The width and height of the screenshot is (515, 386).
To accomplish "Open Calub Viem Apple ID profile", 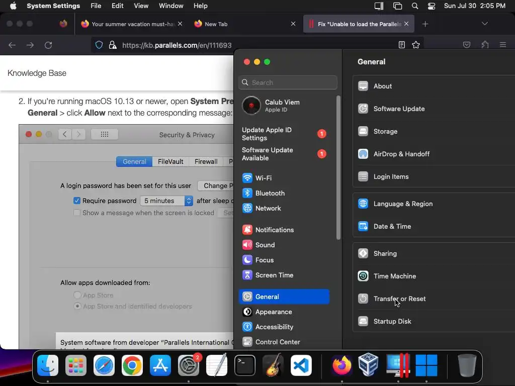I will pos(284,106).
